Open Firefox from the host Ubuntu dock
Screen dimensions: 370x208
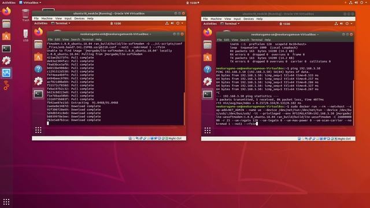6,12
